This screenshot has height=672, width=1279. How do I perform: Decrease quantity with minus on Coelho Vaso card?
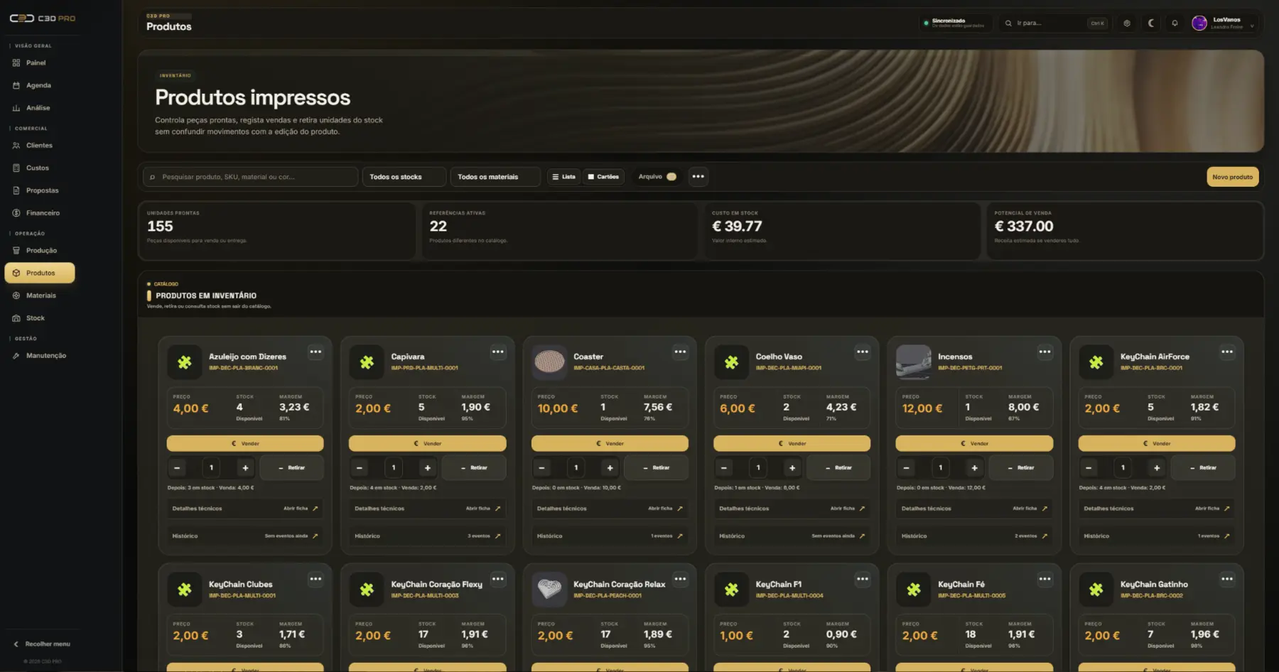(x=724, y=468)
